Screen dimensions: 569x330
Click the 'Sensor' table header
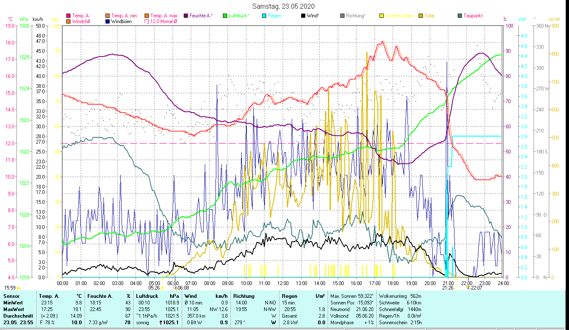[11, 296]
